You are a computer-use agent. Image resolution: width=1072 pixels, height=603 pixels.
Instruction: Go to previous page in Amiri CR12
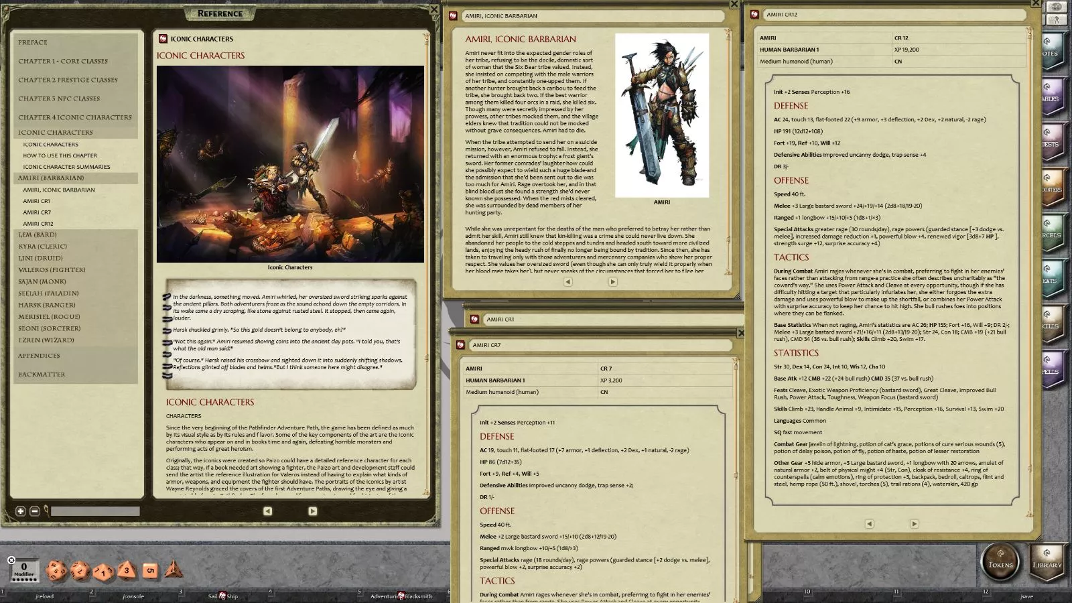coord(869,524)
